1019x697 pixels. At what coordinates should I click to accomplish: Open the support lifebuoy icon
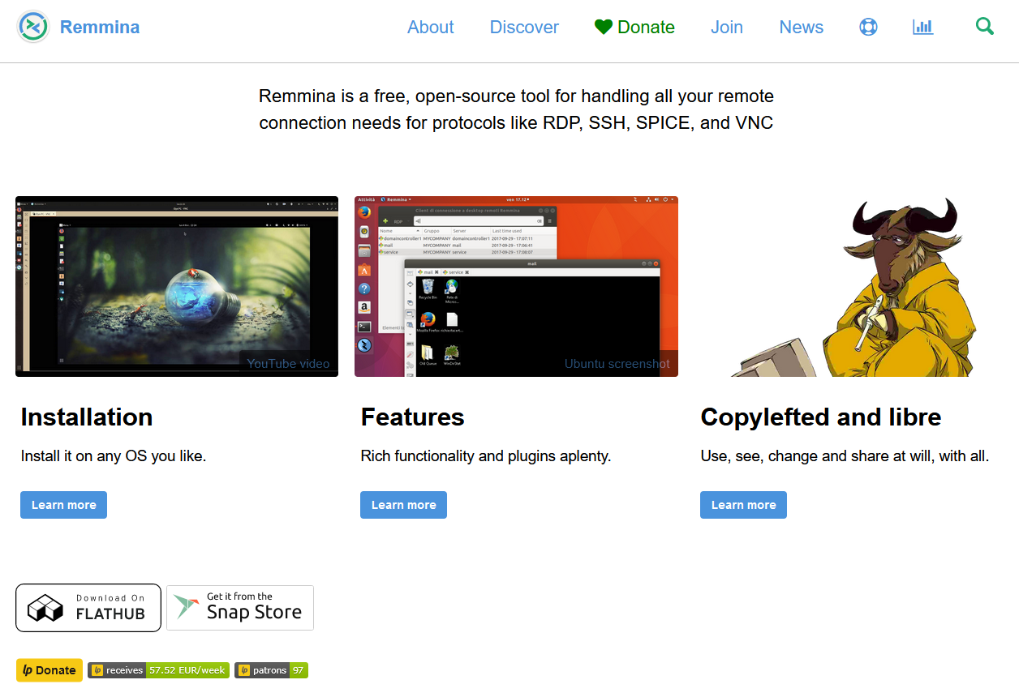click(868, 27)
